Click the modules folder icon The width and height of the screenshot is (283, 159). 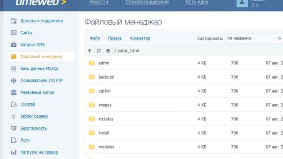(92, 147)
